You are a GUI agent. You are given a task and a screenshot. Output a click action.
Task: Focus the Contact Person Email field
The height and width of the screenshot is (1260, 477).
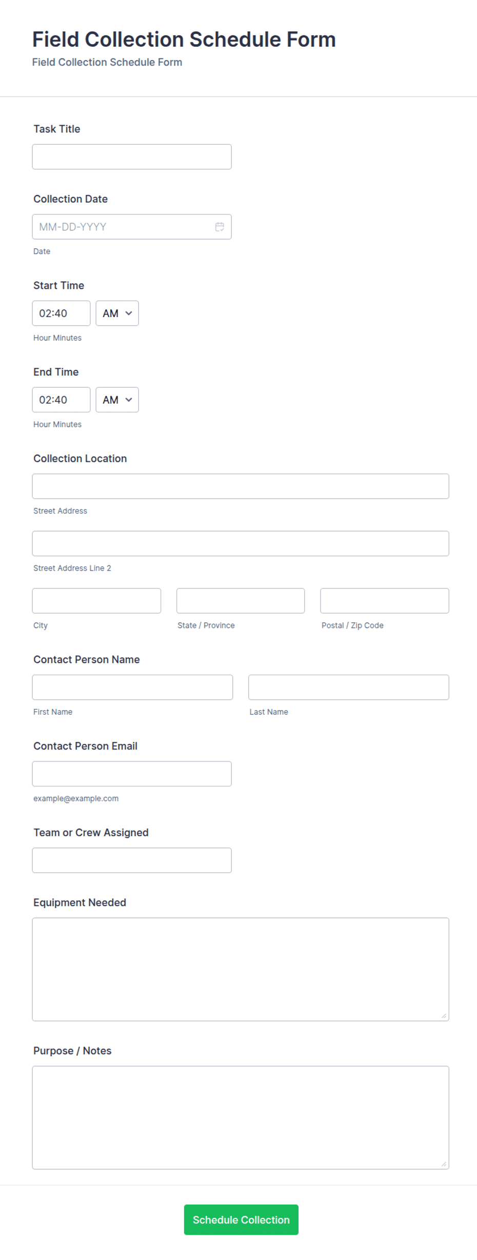(132, 774)
